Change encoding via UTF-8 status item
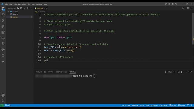 pos(142,105)
